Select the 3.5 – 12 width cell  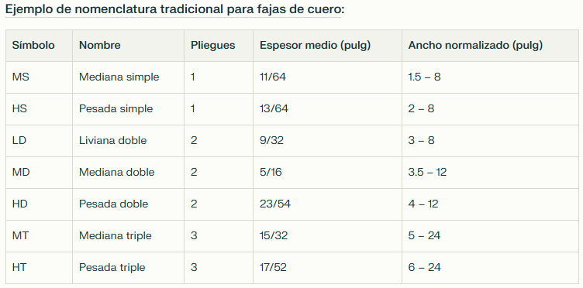[490, 173]
